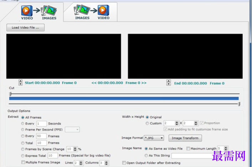
Task: Click the Express Total frames input field
Action: pos(52,156)
